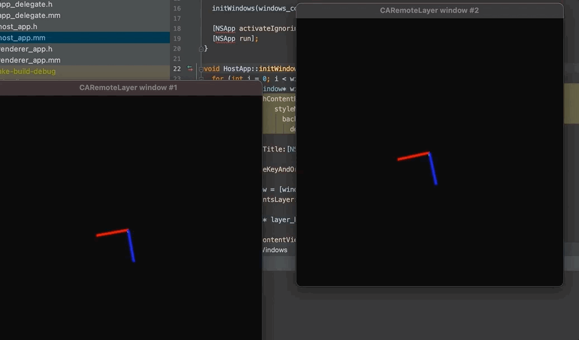Screen dimensions: 579x340
Task: Click the 'void HostApp::initWindow' function declaration
Action: [250, 69]
